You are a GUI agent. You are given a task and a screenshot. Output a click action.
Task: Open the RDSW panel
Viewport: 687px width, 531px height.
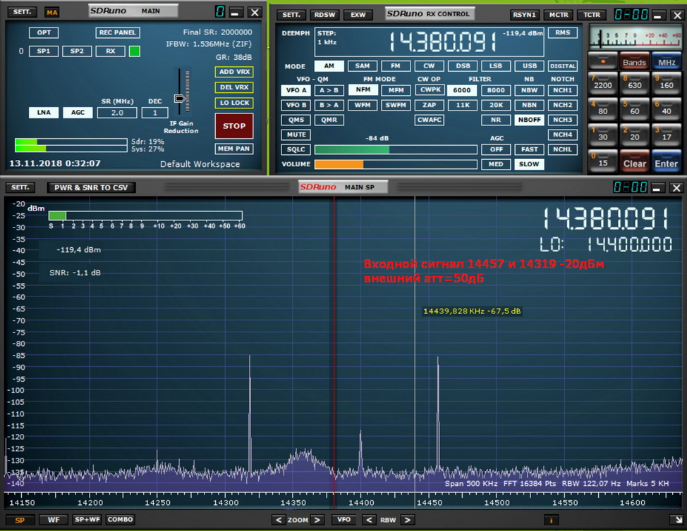pos(324,15)
